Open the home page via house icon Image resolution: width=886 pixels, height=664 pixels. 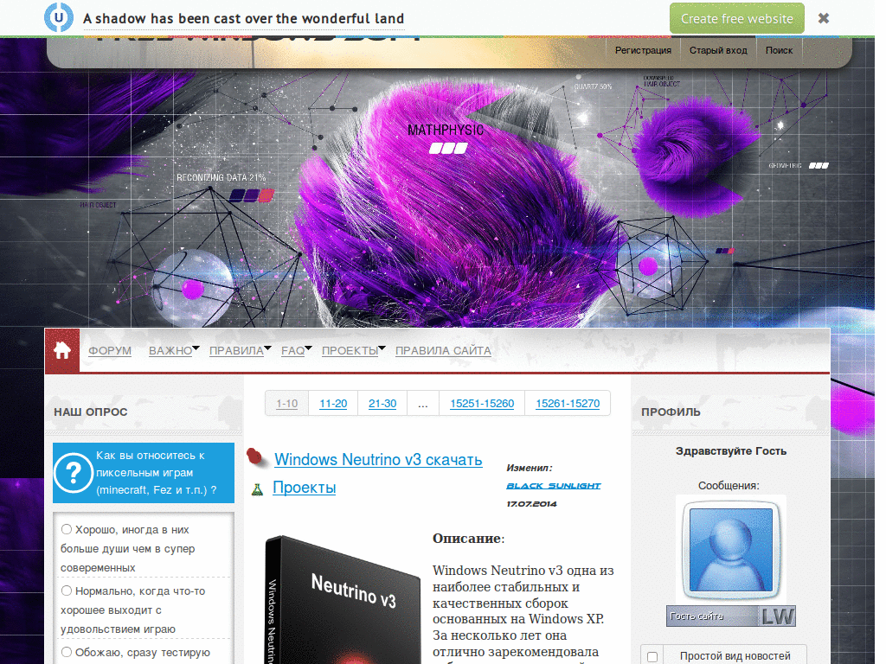[62, 351]
